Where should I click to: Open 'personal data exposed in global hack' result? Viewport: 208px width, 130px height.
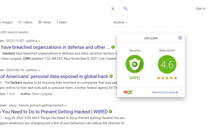pos(54,76)
